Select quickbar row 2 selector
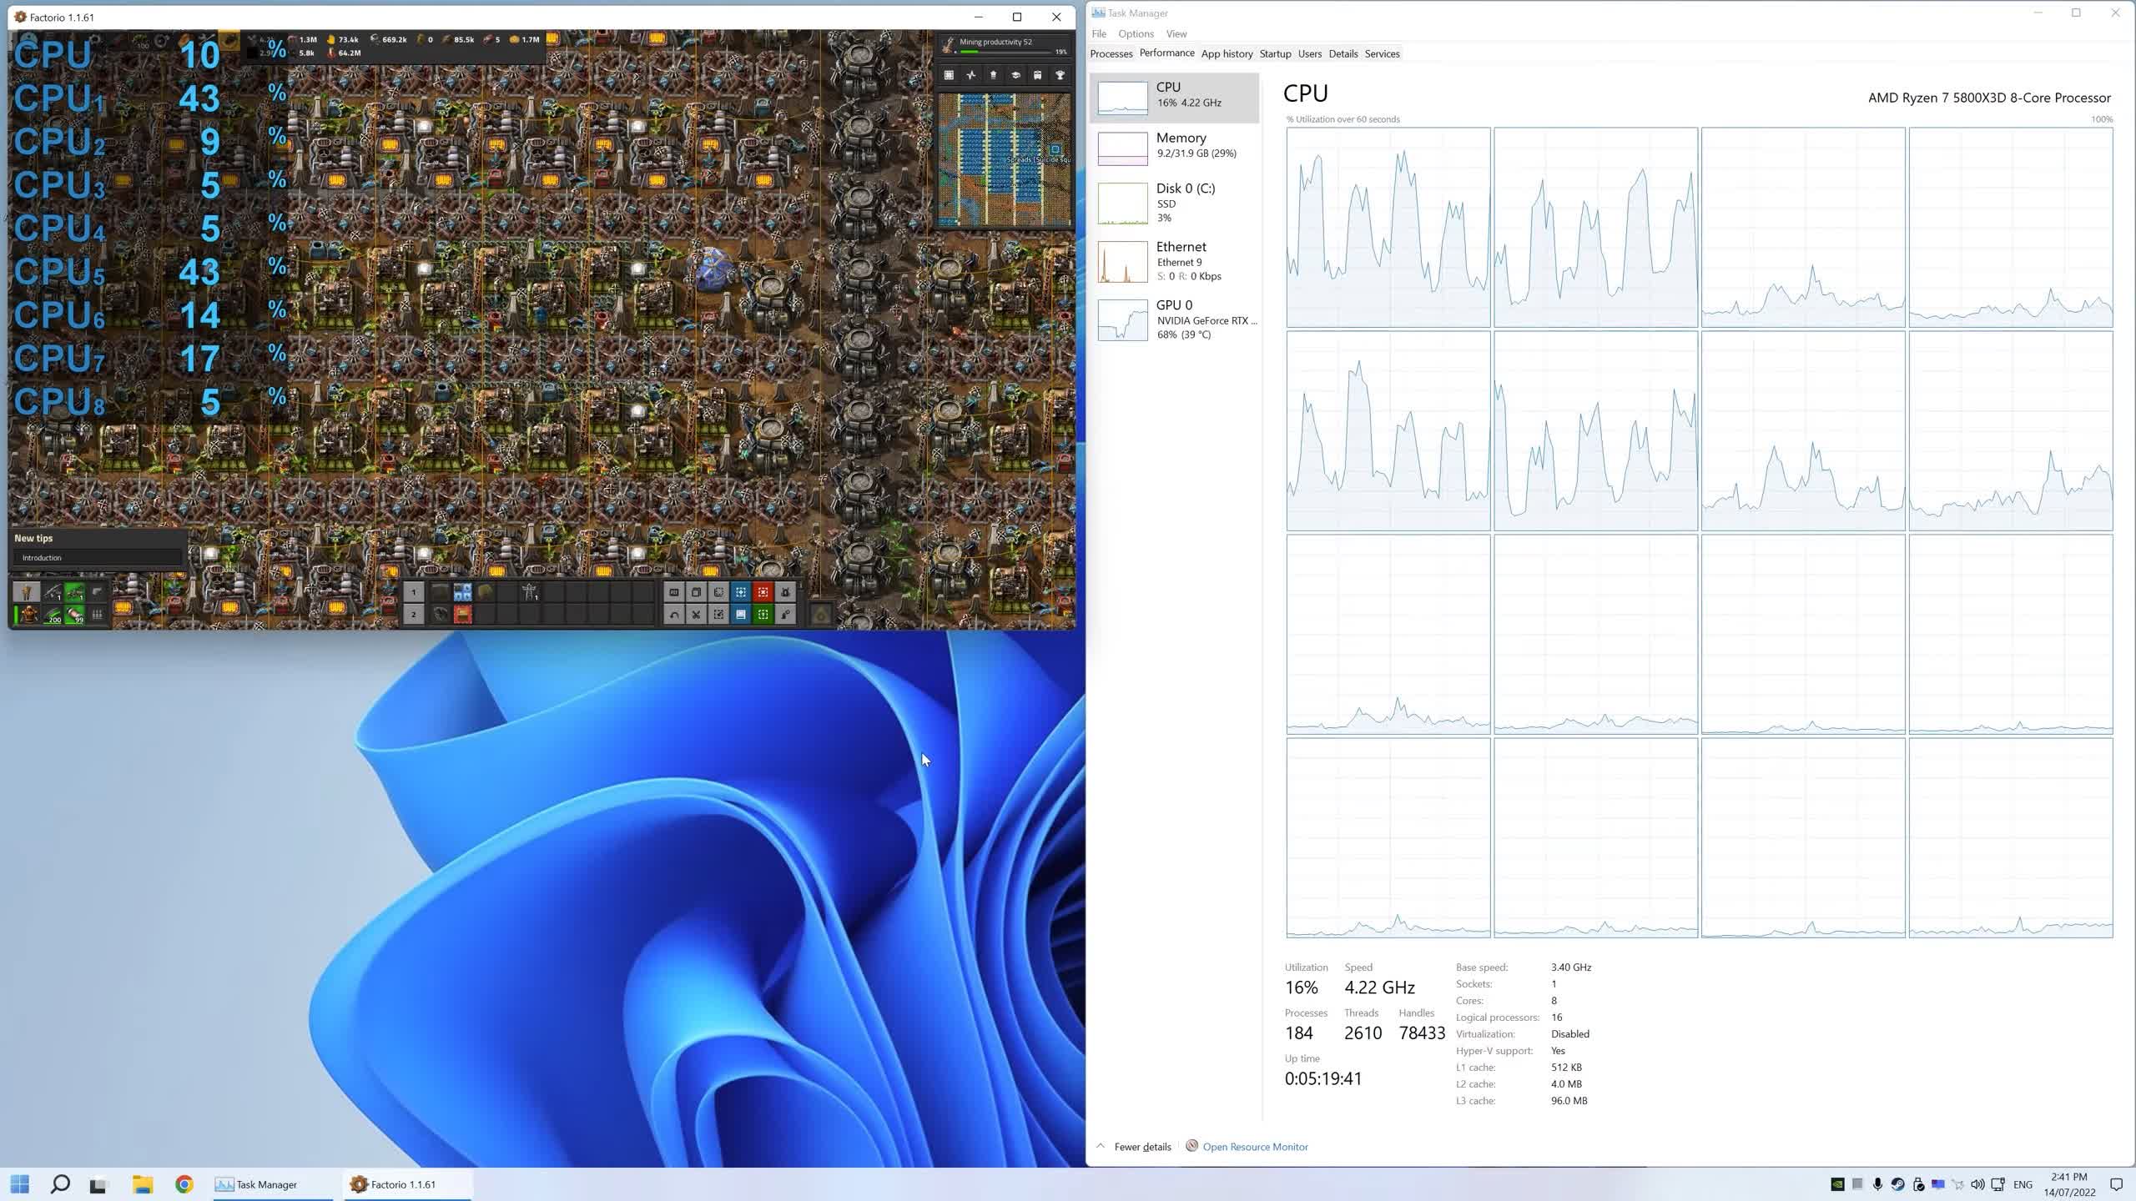The height and width of the screenshot is (1201, 2136). pos(413,615)
